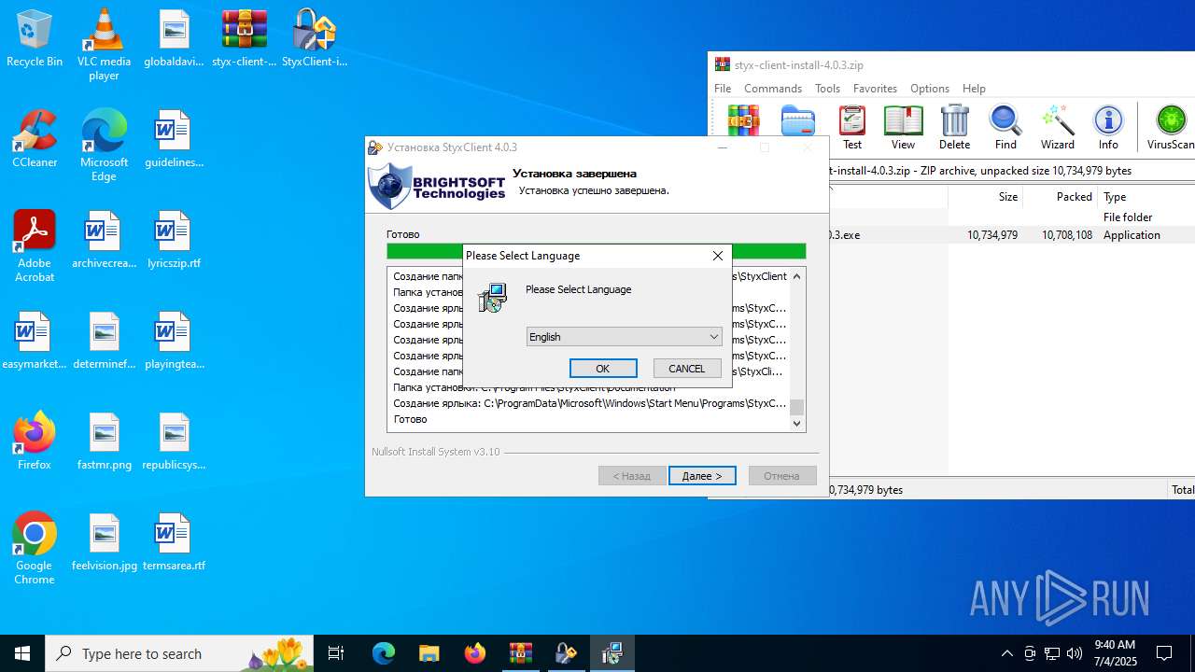Viewport: 1195px width, 672px height.
Task: Click volume icon in system tray
Action: (1075, 653)
